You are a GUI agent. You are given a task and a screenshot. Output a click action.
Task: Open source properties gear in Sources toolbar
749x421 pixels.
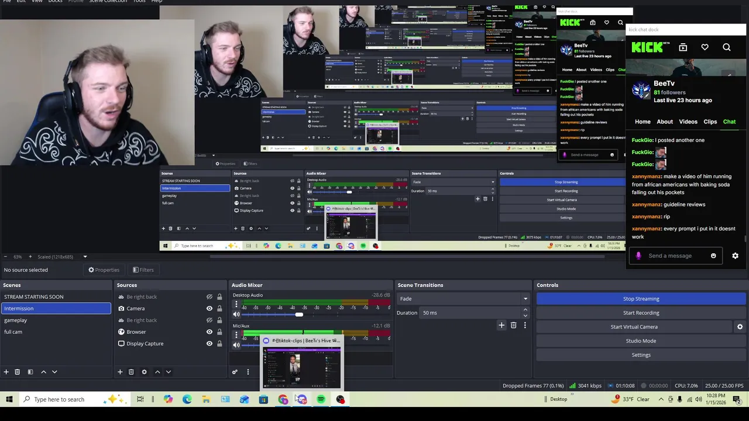coord(144,372)
